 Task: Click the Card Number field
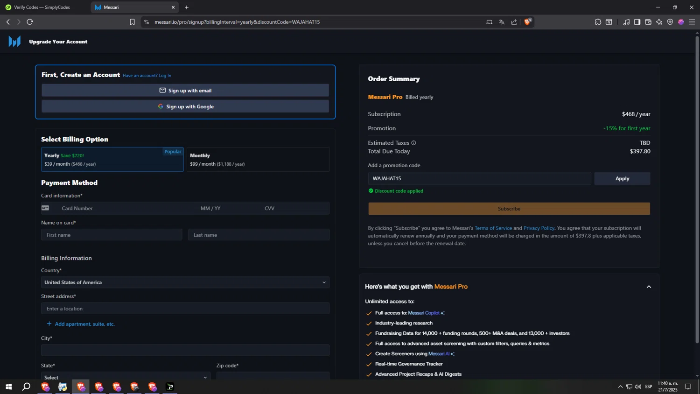tap(126, 208)
